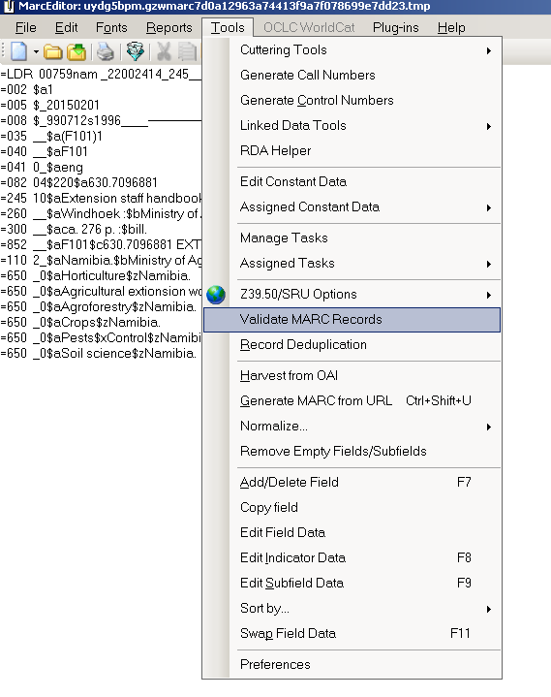Screen dimensions: 551x697
Task: Expand the Normalize submenu
Action: [352, 427]
